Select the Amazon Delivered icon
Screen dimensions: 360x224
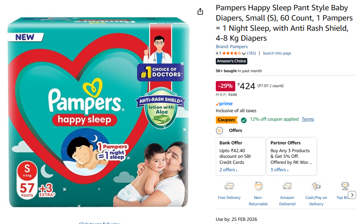coord(287,186)
